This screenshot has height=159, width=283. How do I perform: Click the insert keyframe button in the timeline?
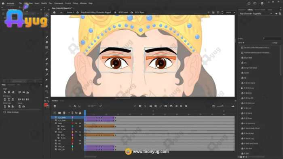[x=140, y=106]
